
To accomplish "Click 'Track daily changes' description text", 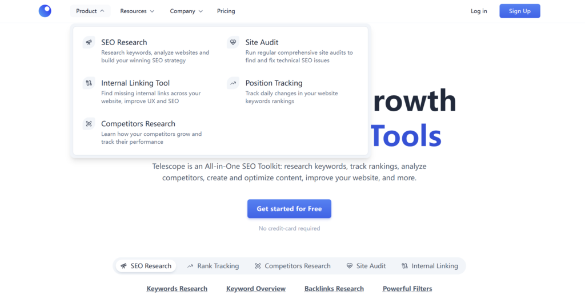I will (x=291, y=97).
